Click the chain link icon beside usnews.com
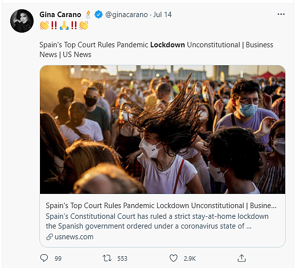The width and height of the screenshot is (296, 268). pyautogui.click(x=49, y=237)
